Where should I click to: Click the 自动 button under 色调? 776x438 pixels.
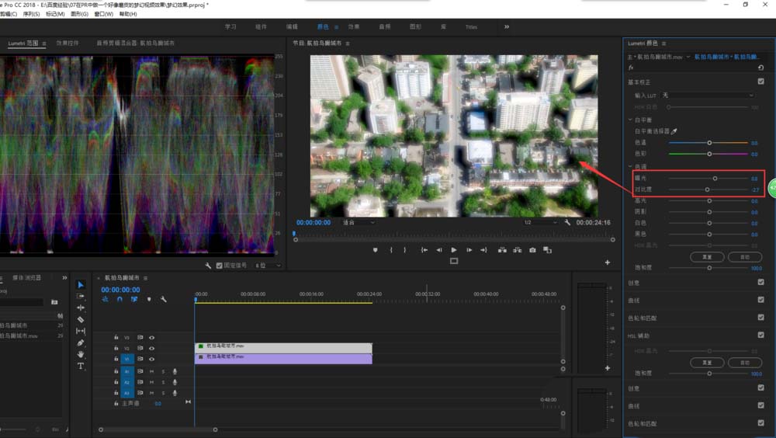745,256
